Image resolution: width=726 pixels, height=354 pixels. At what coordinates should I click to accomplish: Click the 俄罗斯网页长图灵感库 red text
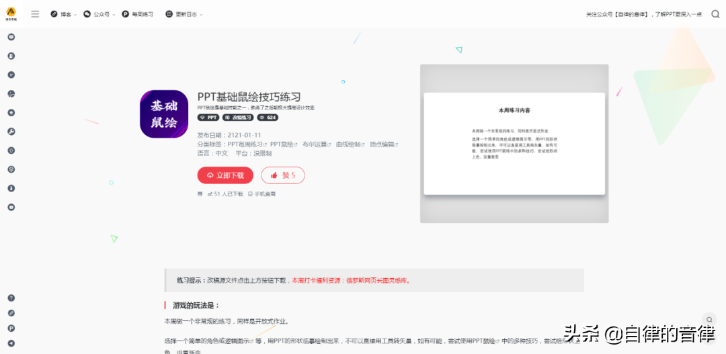(378, 280)
